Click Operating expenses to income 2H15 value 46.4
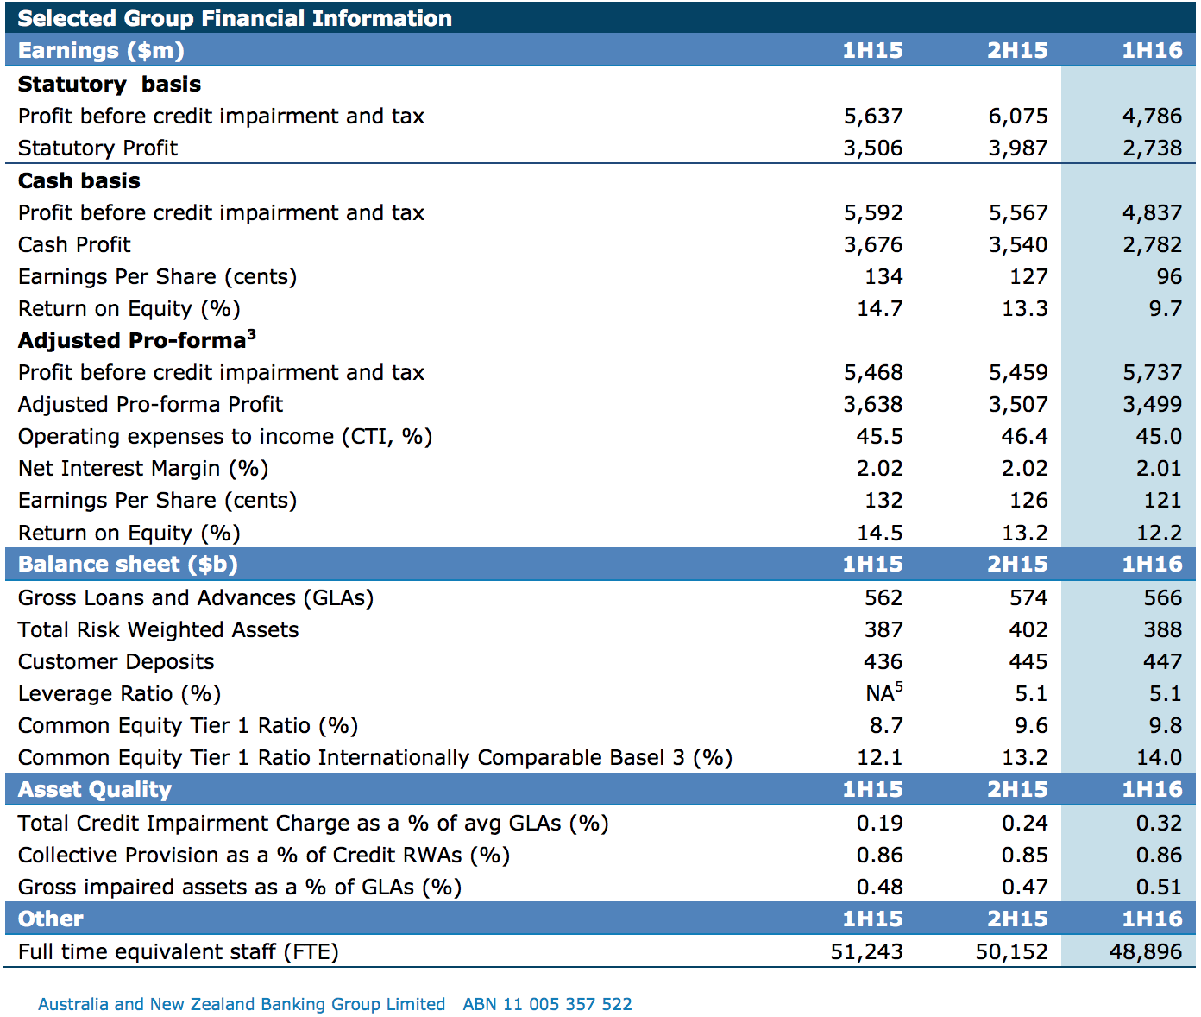The height and width of the screenshot is (1017, 1201). click(x=1024, y=436)
